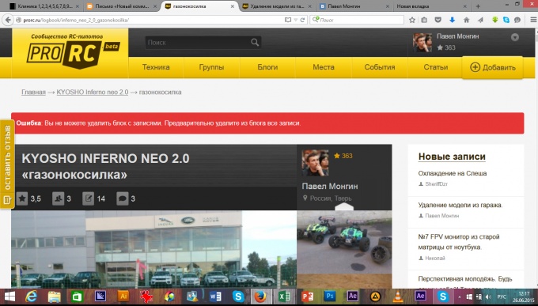Open Павел Монгин author avatar

coord(315,163)
